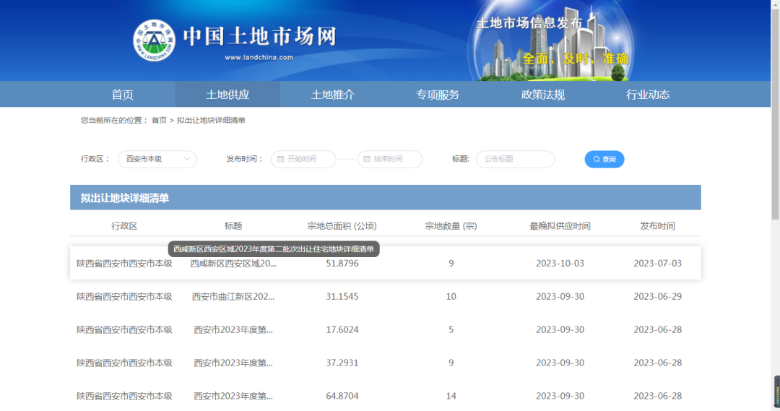Click the 拟出让地块详细清单 section heading
Image resolution: width=780 pixels, height=411 pixels.
(x=125, y=198)
